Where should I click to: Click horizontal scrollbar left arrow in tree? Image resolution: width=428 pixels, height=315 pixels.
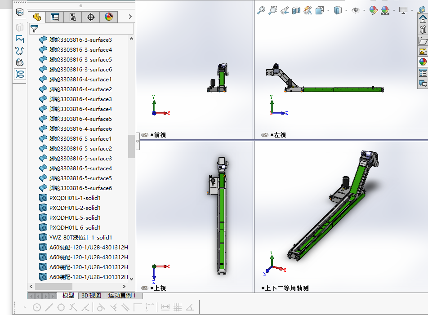(x=31, y=286)
